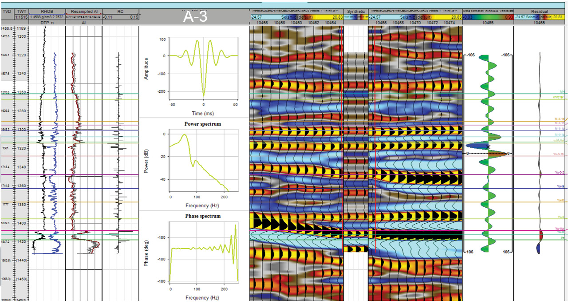This screenshot has width=568, height=304.
Task: Select the Yu-0-2 horizon marker label
Action: [559, 173]
